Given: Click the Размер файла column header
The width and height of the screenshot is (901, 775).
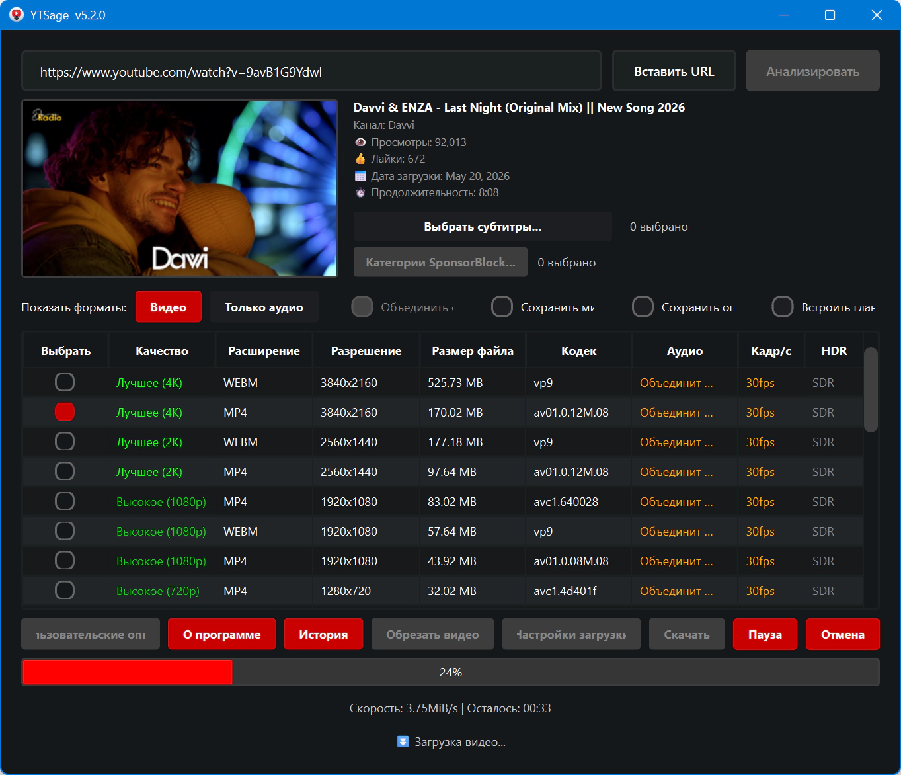Looking at the screenshot, I should [473, 351].
